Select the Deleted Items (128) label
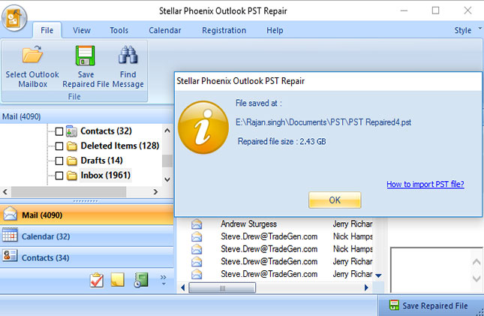This screenshot has width=484, height=316. [x=120, y=146]
